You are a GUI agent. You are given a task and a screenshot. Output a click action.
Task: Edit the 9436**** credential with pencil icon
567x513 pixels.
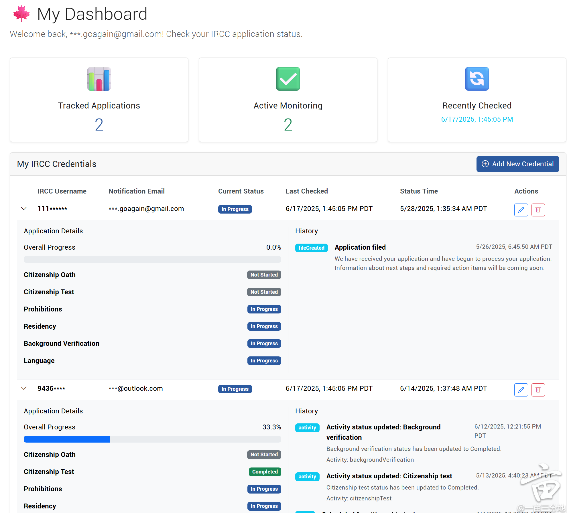click(521, 390)
